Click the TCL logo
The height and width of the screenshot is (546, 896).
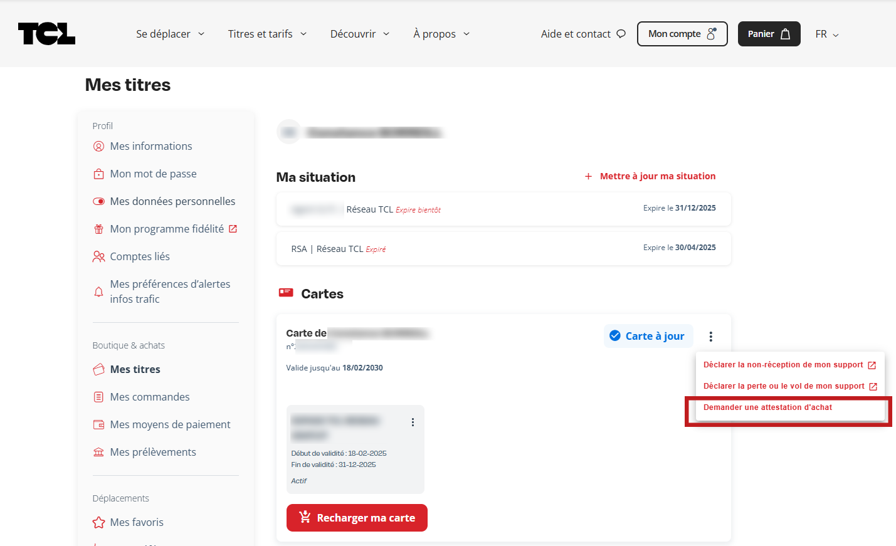tap(46, 34)
